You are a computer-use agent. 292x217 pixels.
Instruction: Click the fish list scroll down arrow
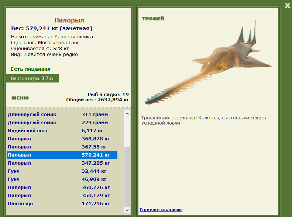[127, 210]
